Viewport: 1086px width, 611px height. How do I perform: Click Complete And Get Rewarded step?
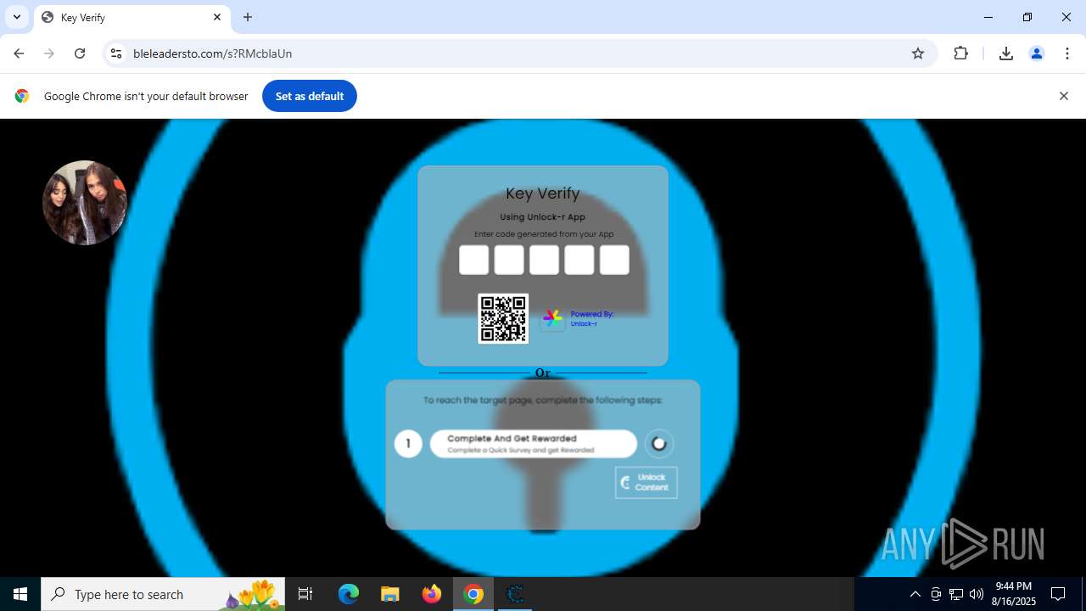coord(533,444)
